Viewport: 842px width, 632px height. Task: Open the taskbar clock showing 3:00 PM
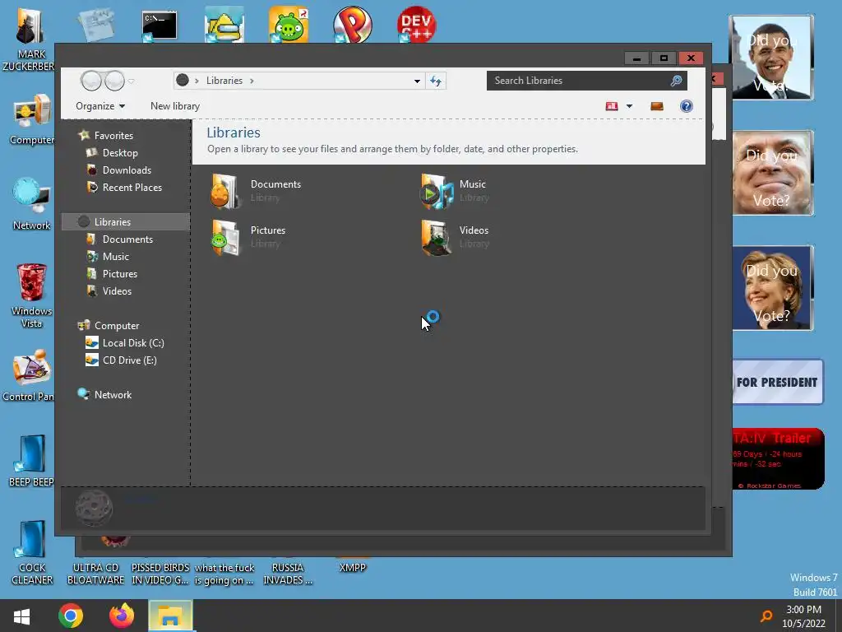[803, 616]
